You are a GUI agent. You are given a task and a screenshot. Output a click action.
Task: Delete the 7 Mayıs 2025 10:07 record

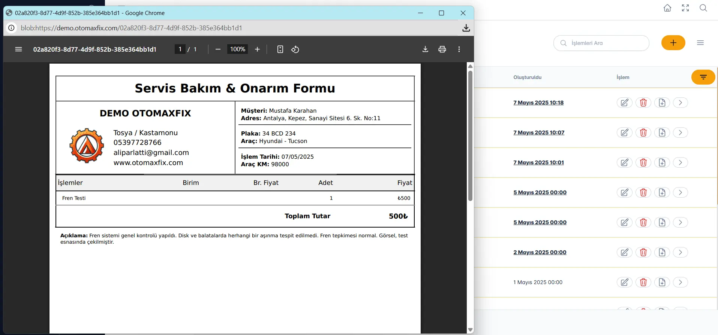643,133
